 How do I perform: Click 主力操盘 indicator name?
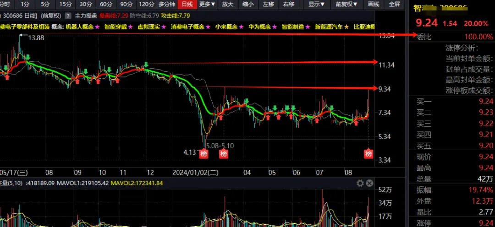coord(86,16)
